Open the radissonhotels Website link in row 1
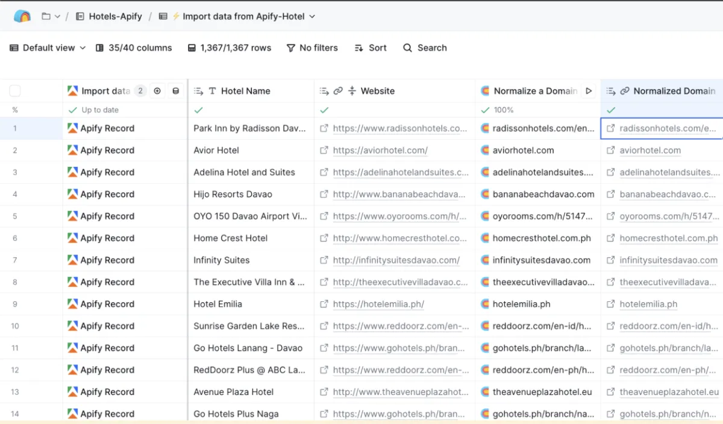The width and height of the screenshot is (723, 424). [400, 128]
